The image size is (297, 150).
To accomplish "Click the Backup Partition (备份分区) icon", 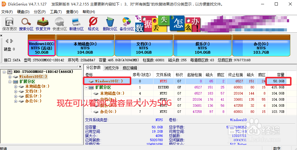I will (127, 24).
